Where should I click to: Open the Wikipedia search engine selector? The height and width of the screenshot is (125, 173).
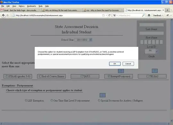click(x=115, y=15)
